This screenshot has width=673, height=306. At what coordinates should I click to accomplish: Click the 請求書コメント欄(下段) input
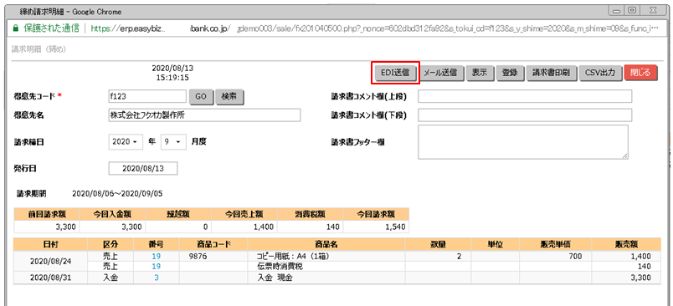[x=525, y=115]
